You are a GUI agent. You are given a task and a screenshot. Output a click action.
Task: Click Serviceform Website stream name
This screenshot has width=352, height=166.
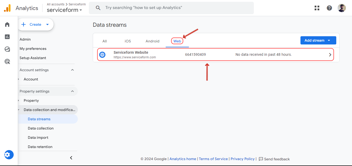pyautogui.click(x=131, y=52)
